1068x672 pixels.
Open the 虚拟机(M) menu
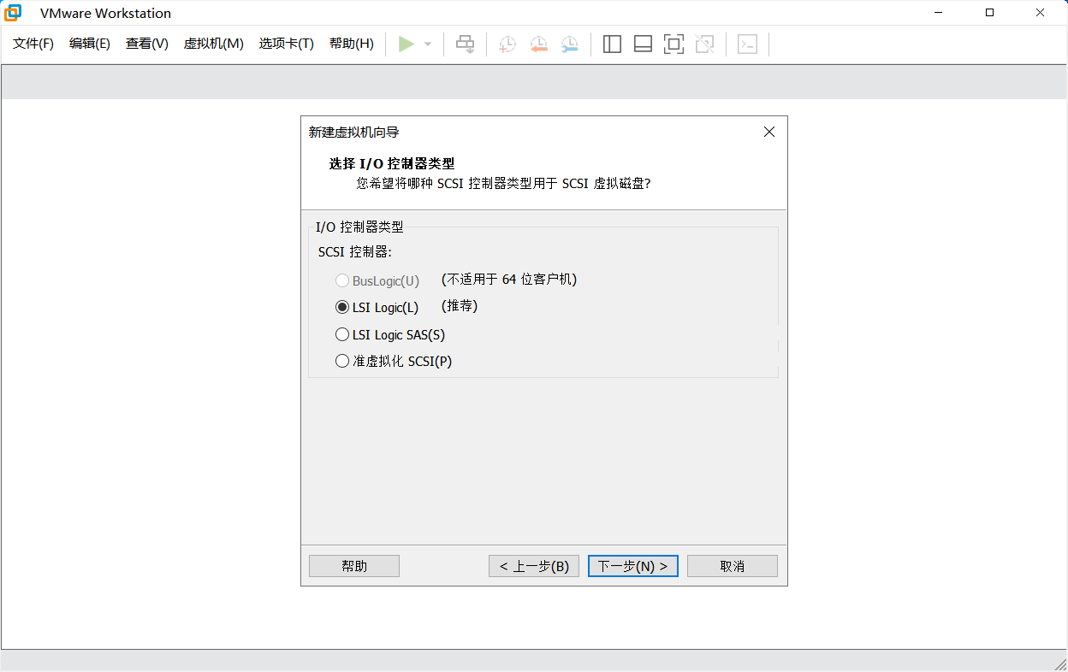(213, 44)
